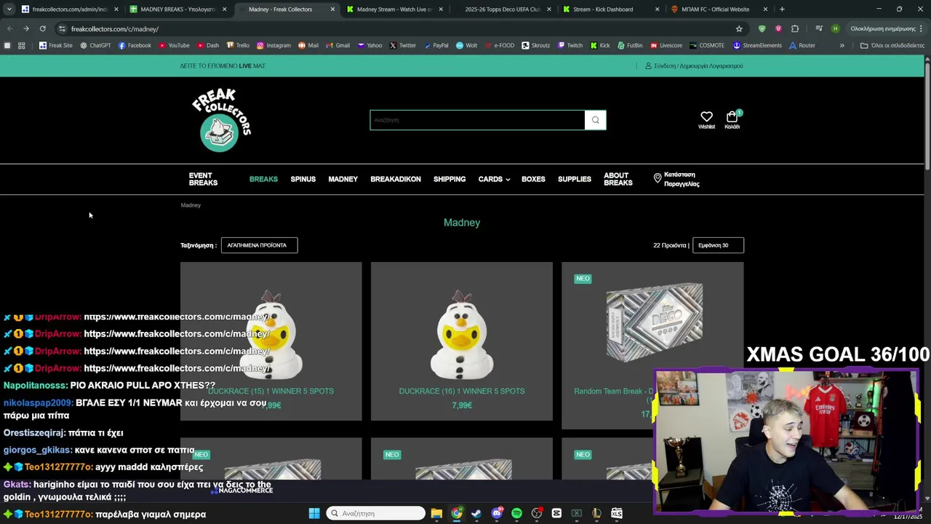Go back with the browser back arrow
Screen dimensions: 931x524
click(9, 28)
